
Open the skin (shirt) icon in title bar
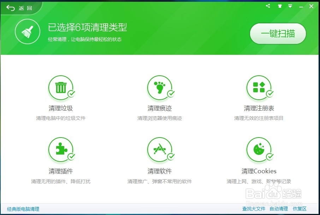[280, 6]
